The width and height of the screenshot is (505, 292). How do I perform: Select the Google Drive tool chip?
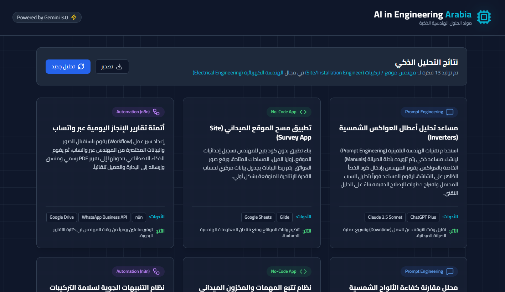61,217
